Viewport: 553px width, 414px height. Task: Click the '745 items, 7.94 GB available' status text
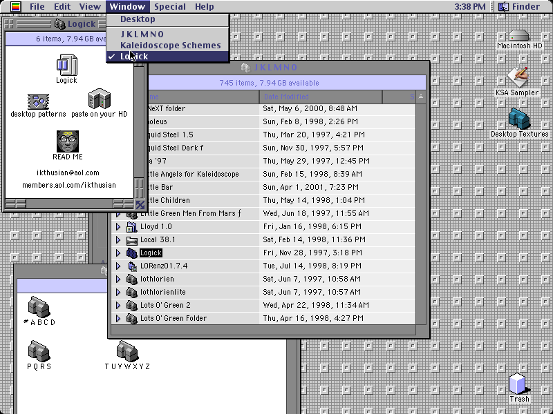pos(269,83)
